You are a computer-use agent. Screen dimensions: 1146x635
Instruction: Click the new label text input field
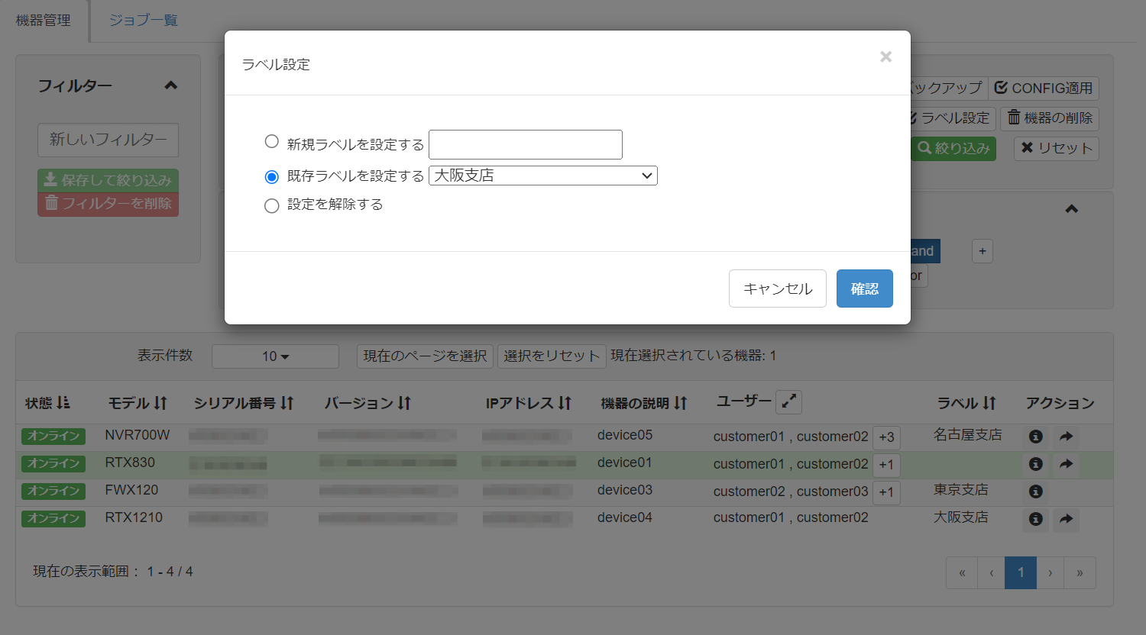pos(525,144)
